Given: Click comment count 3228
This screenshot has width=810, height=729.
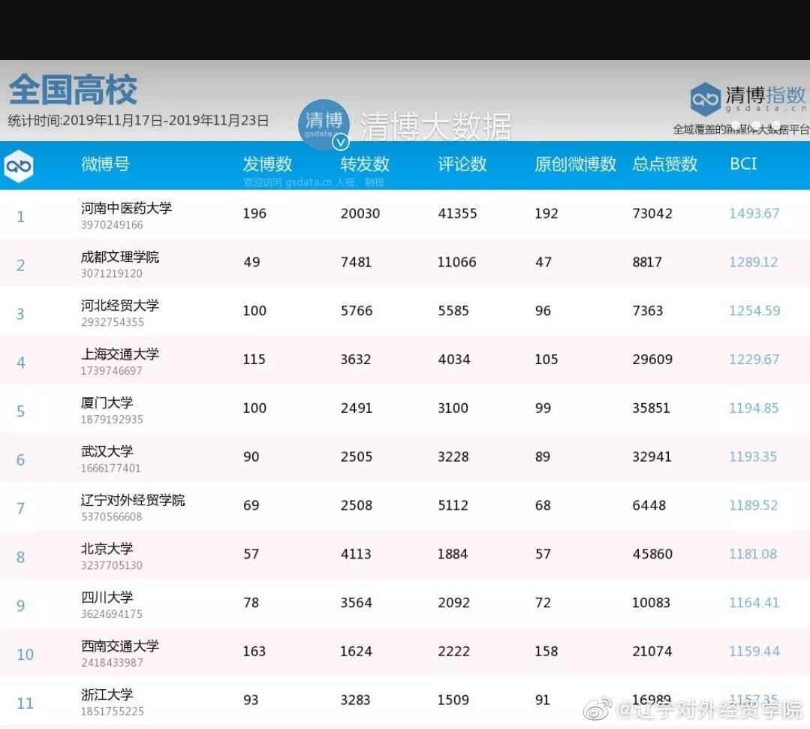Looking at the screenshot, I should click(x=453, y=456).
